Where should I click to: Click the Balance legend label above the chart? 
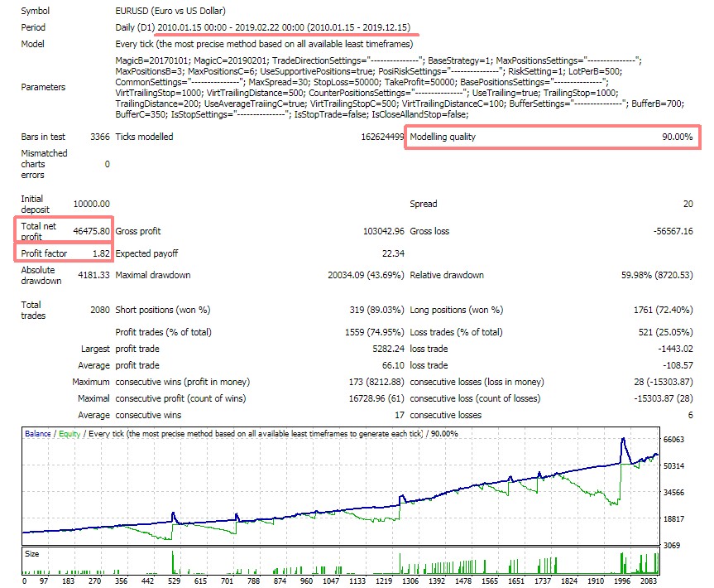point(39,431)
